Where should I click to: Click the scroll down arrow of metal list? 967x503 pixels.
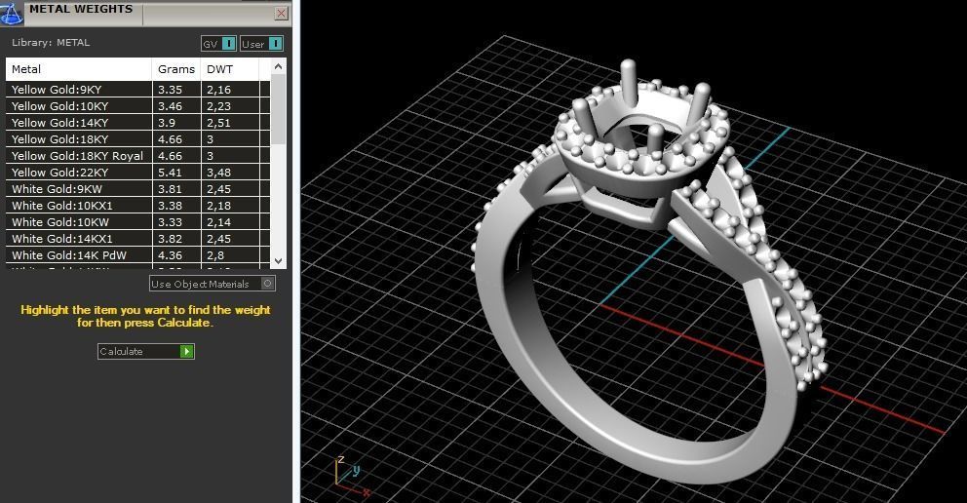[x=278, y=260]
